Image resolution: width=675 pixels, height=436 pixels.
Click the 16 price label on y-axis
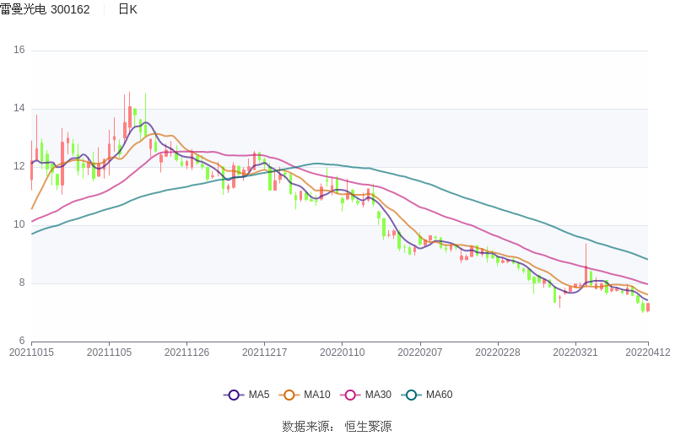point(19,51)
